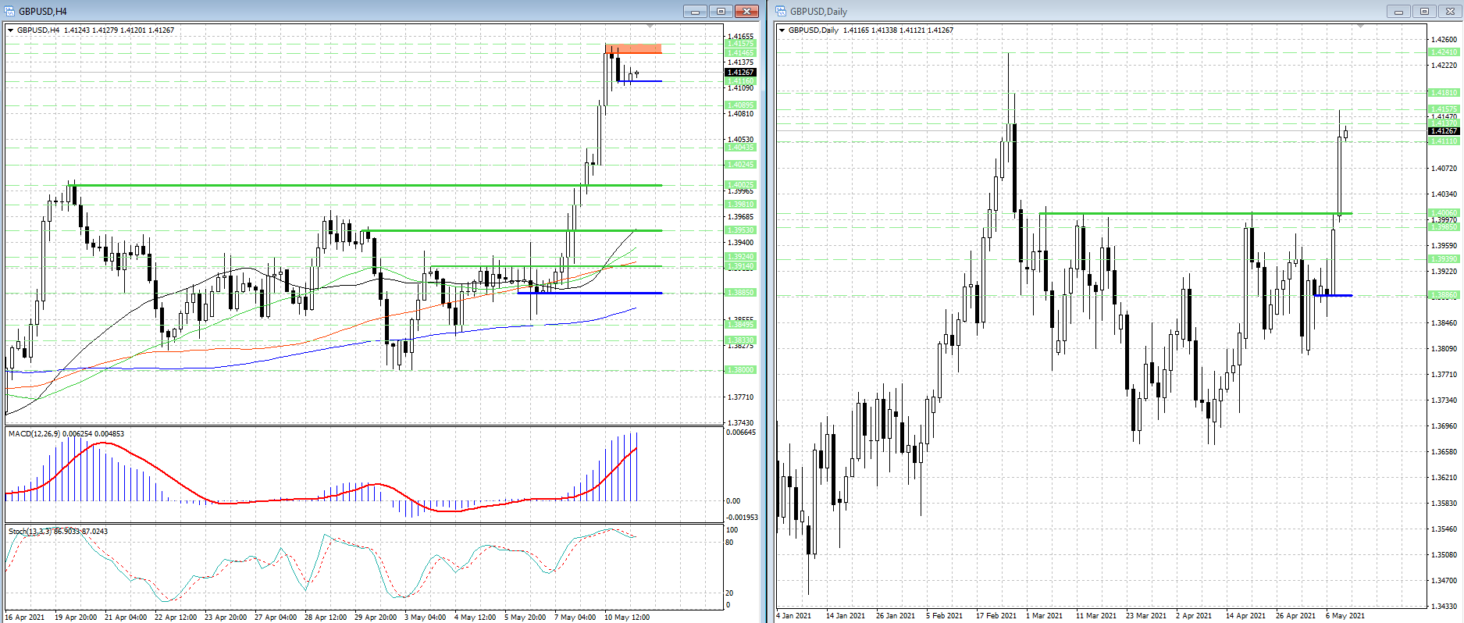The width and height of the screenshot is (1464, 623).
Task: Click the 1.38330 level label on H4 axis
Action: 741,340
